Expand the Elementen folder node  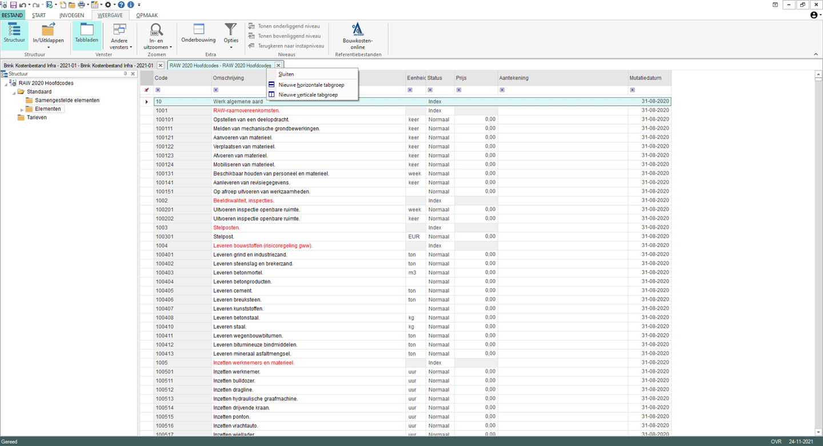22,109
